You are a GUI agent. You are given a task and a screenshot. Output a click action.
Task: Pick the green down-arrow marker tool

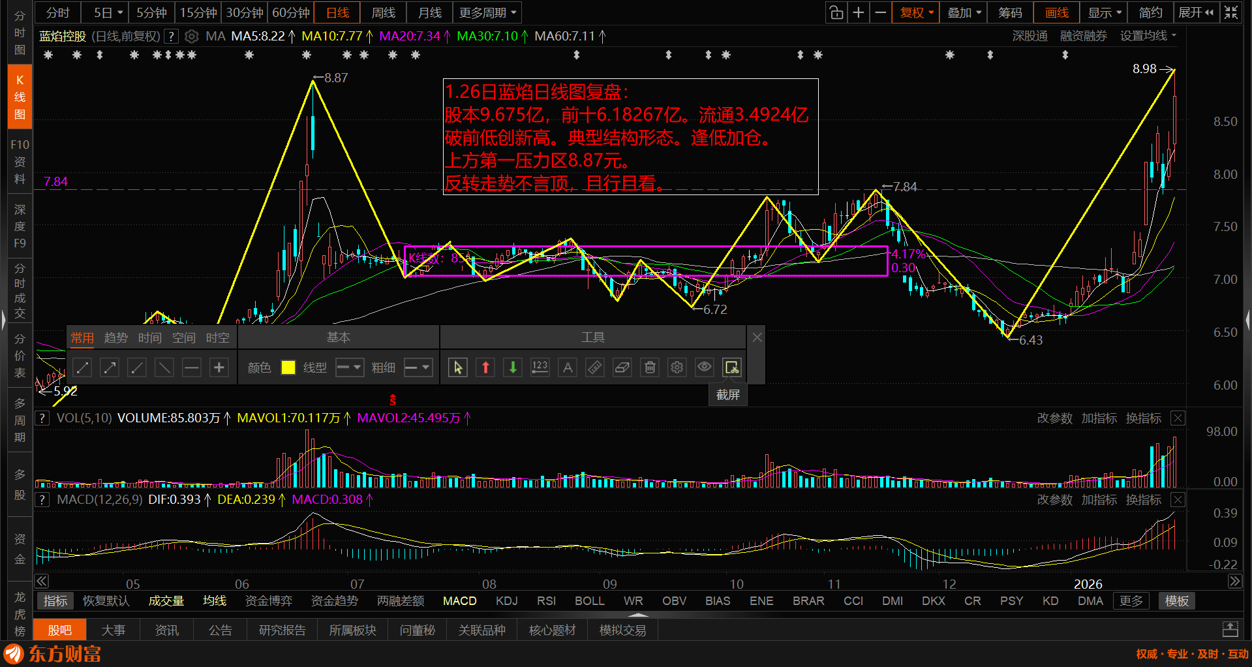coord(513,367)
